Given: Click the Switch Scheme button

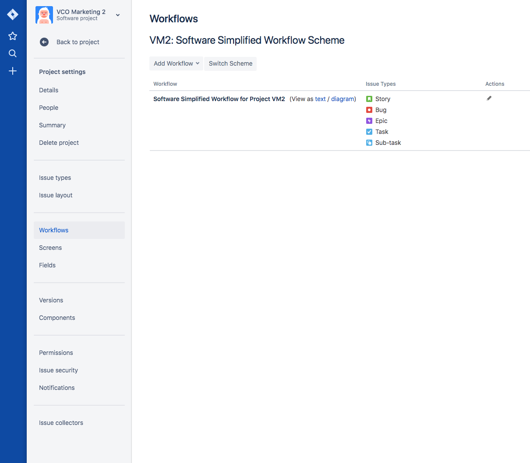Looking at the screenshot, I should (x=230, y=63).
